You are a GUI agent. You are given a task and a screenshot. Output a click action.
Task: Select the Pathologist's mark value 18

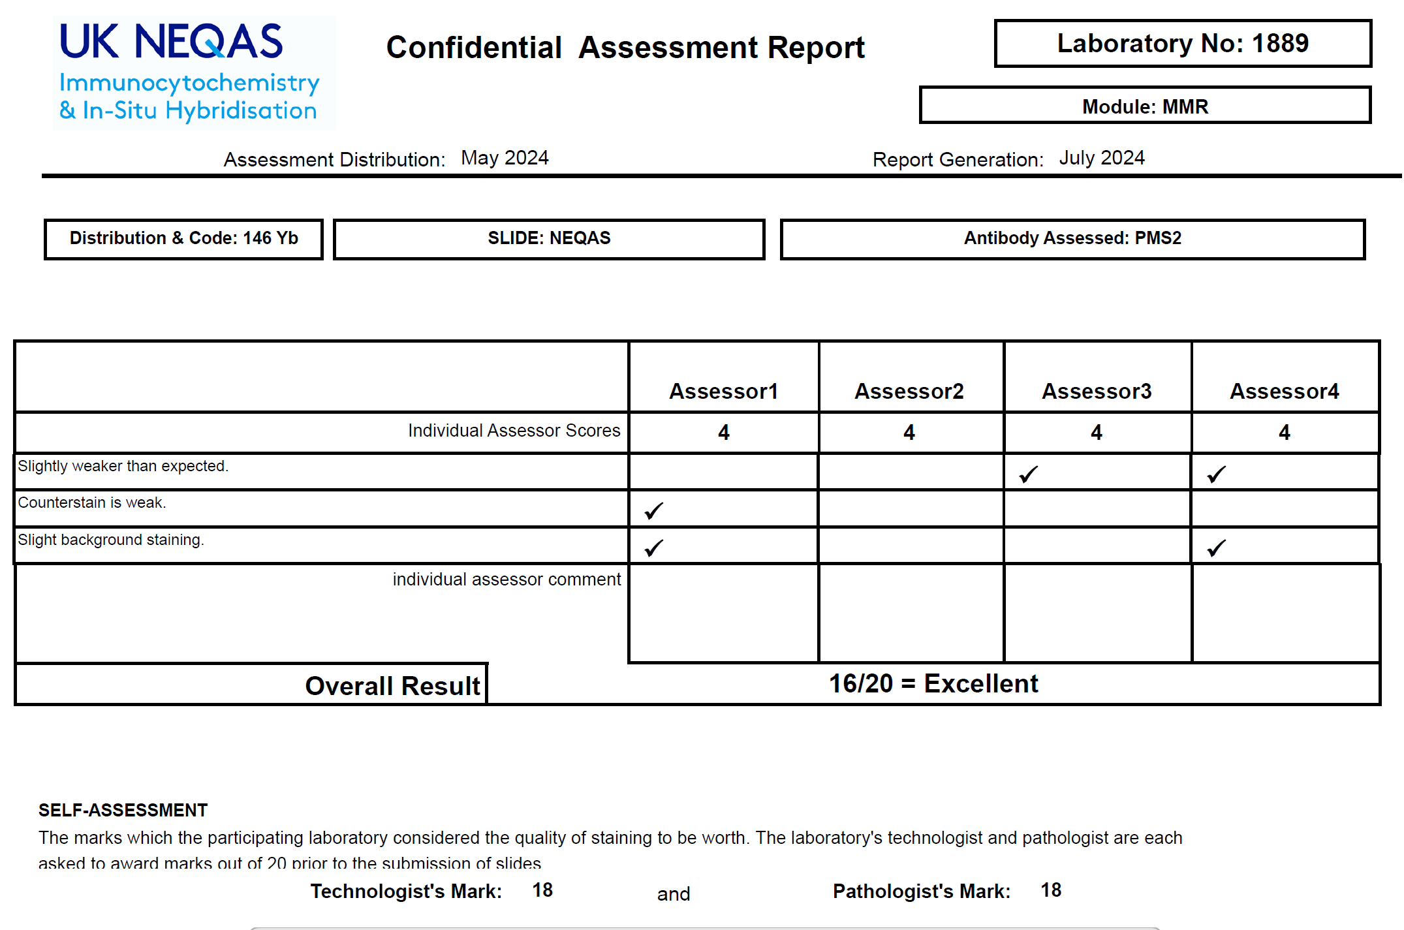(x=1051, y=890)
